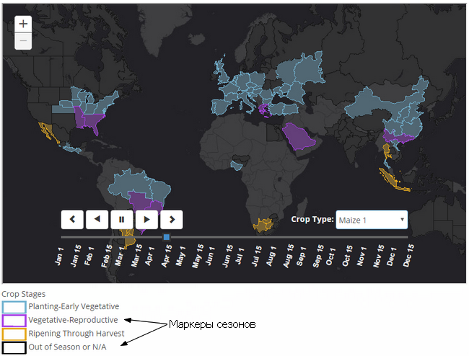
Task: Select Jan 1 on the timeline
Action: 59,256
